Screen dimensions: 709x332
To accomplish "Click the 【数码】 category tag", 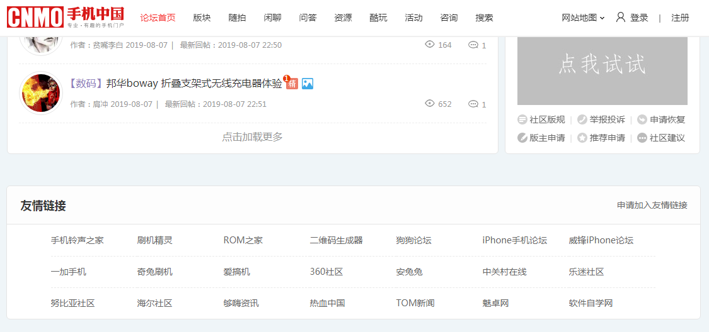I will 86,84.
